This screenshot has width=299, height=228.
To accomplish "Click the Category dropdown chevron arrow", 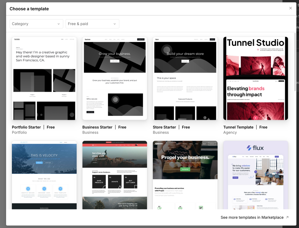I will [58, 24].
